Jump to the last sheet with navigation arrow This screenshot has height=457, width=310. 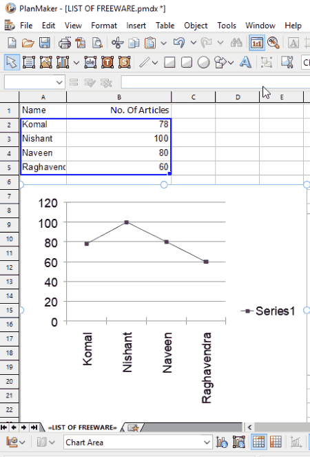click(x=34, y=427)
